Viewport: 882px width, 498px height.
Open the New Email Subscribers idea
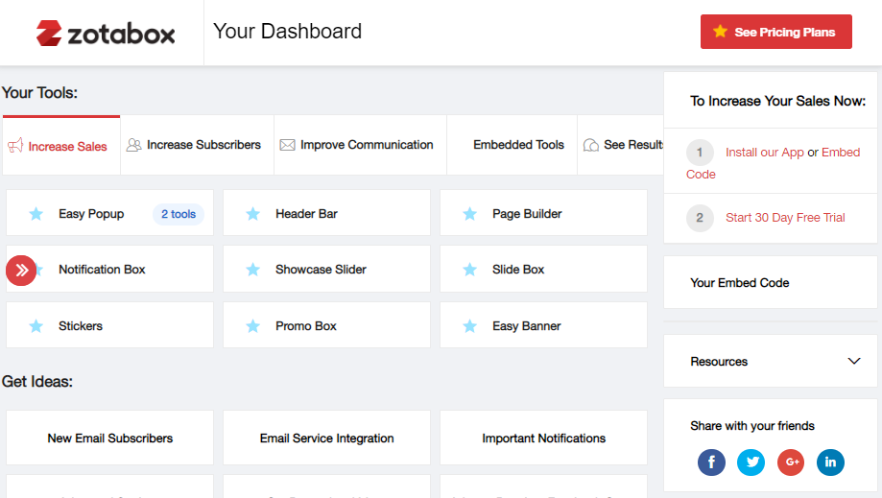(x=109, y=438)
